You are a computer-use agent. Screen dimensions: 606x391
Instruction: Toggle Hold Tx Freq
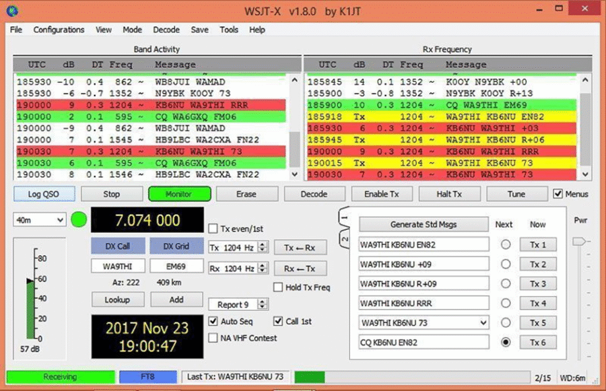click(277, 286)
